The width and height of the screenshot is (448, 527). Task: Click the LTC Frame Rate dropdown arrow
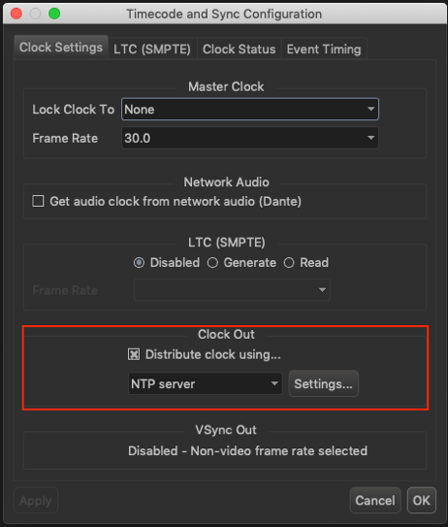tap(322, 290)
